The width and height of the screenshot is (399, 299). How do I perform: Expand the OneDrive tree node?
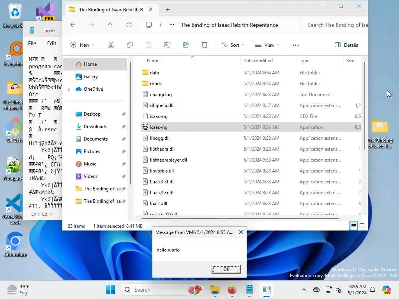[69, 89]
